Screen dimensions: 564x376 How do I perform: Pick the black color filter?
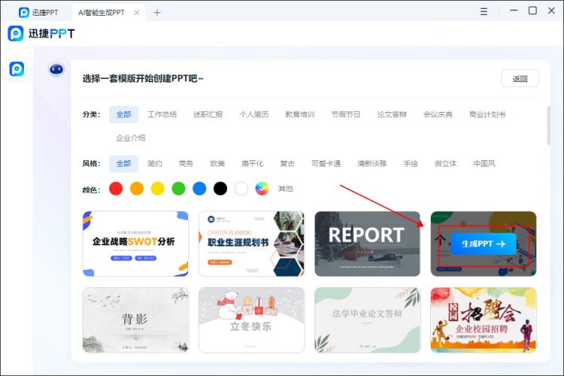[220, 189]
